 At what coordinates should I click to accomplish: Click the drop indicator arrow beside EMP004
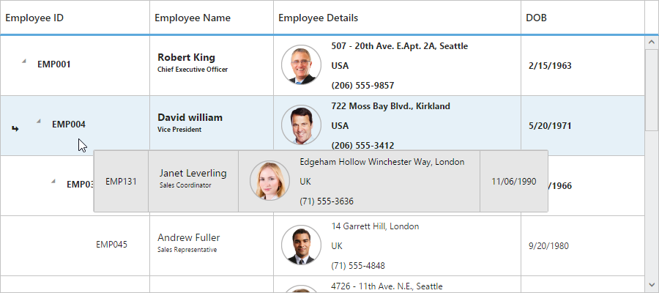(14, 128)
